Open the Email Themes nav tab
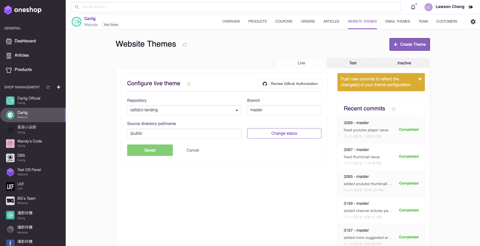 tap(398, 21)
